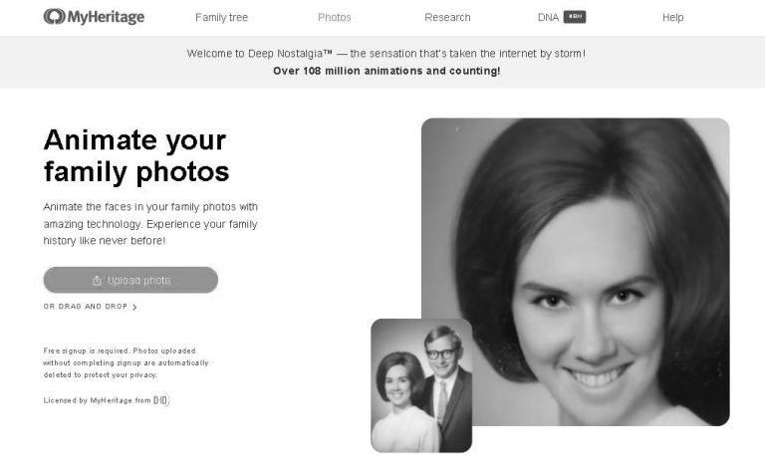Open the Photos menu

coord(335,18)
